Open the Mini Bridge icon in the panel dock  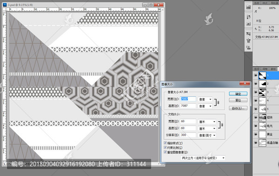(249, 7)
